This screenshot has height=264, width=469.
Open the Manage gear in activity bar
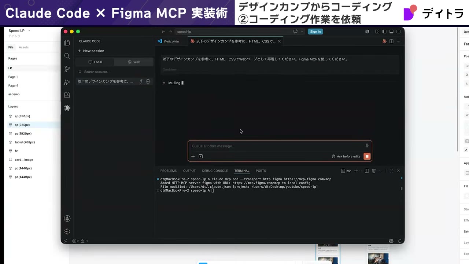[x=67, y=231]
